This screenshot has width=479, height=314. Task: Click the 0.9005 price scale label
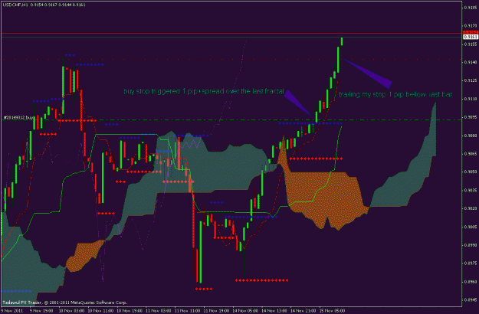point(471,227)
